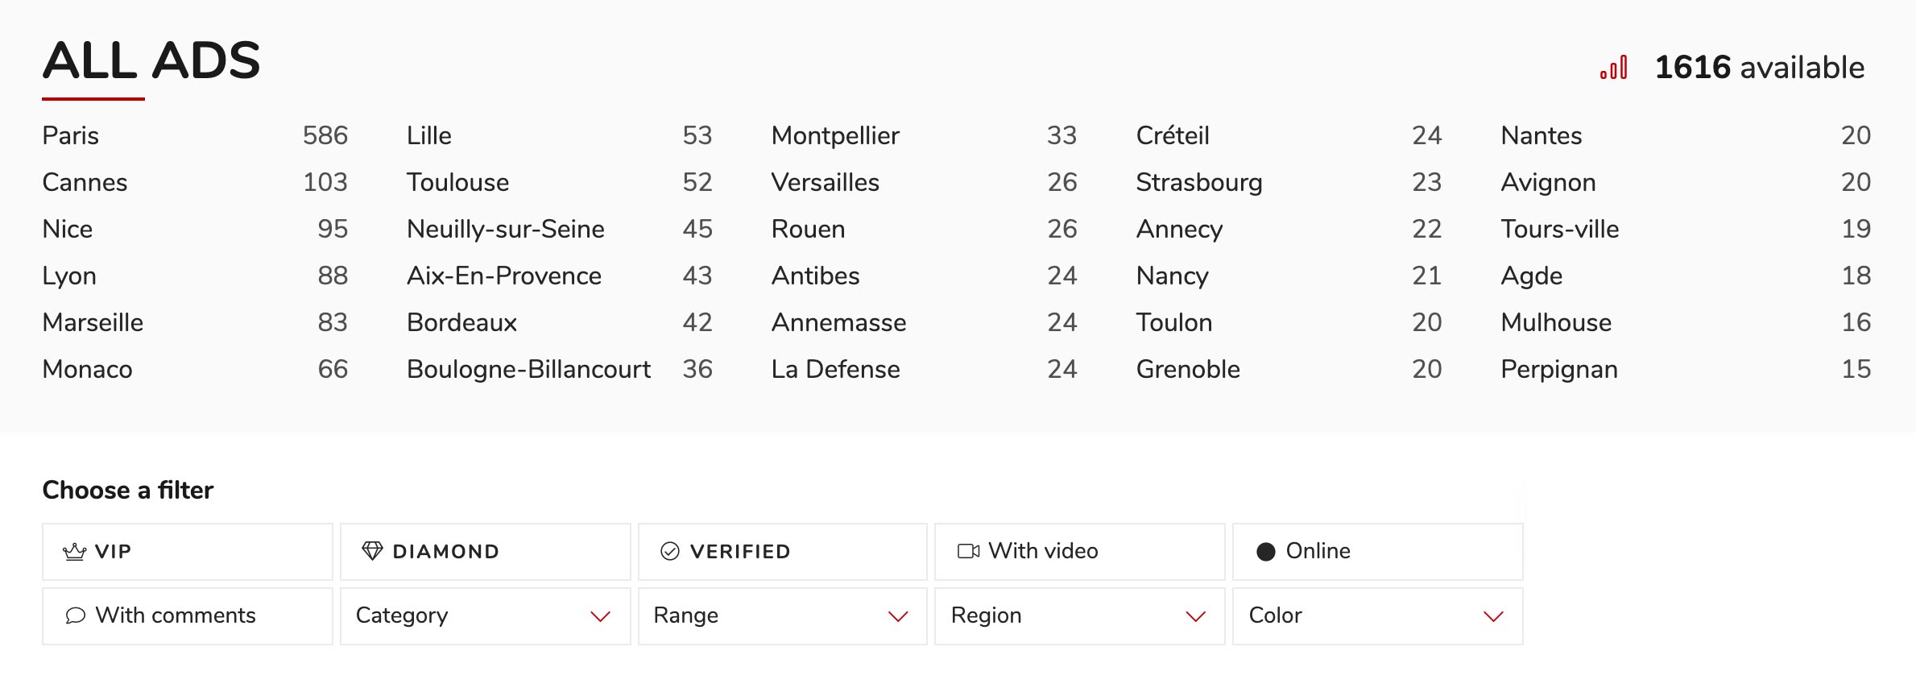Viewport: 1916px width, 688px height.
Task: Click the red bar chart icon
Action: 1614,68
